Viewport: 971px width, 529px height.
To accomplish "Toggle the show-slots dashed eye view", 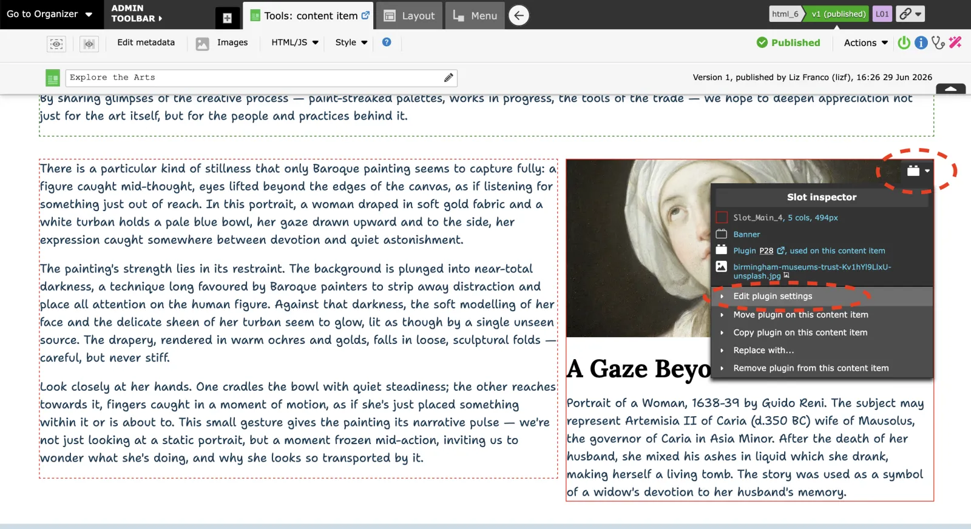I will click(56, 44).
